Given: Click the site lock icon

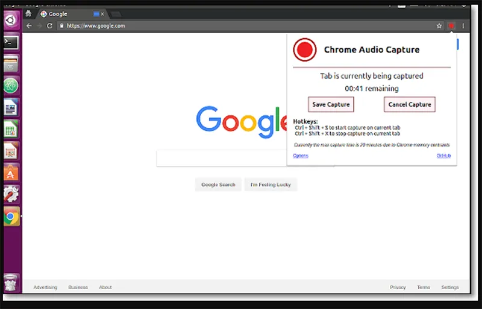Looking at the screenshot, I should 61,26.
